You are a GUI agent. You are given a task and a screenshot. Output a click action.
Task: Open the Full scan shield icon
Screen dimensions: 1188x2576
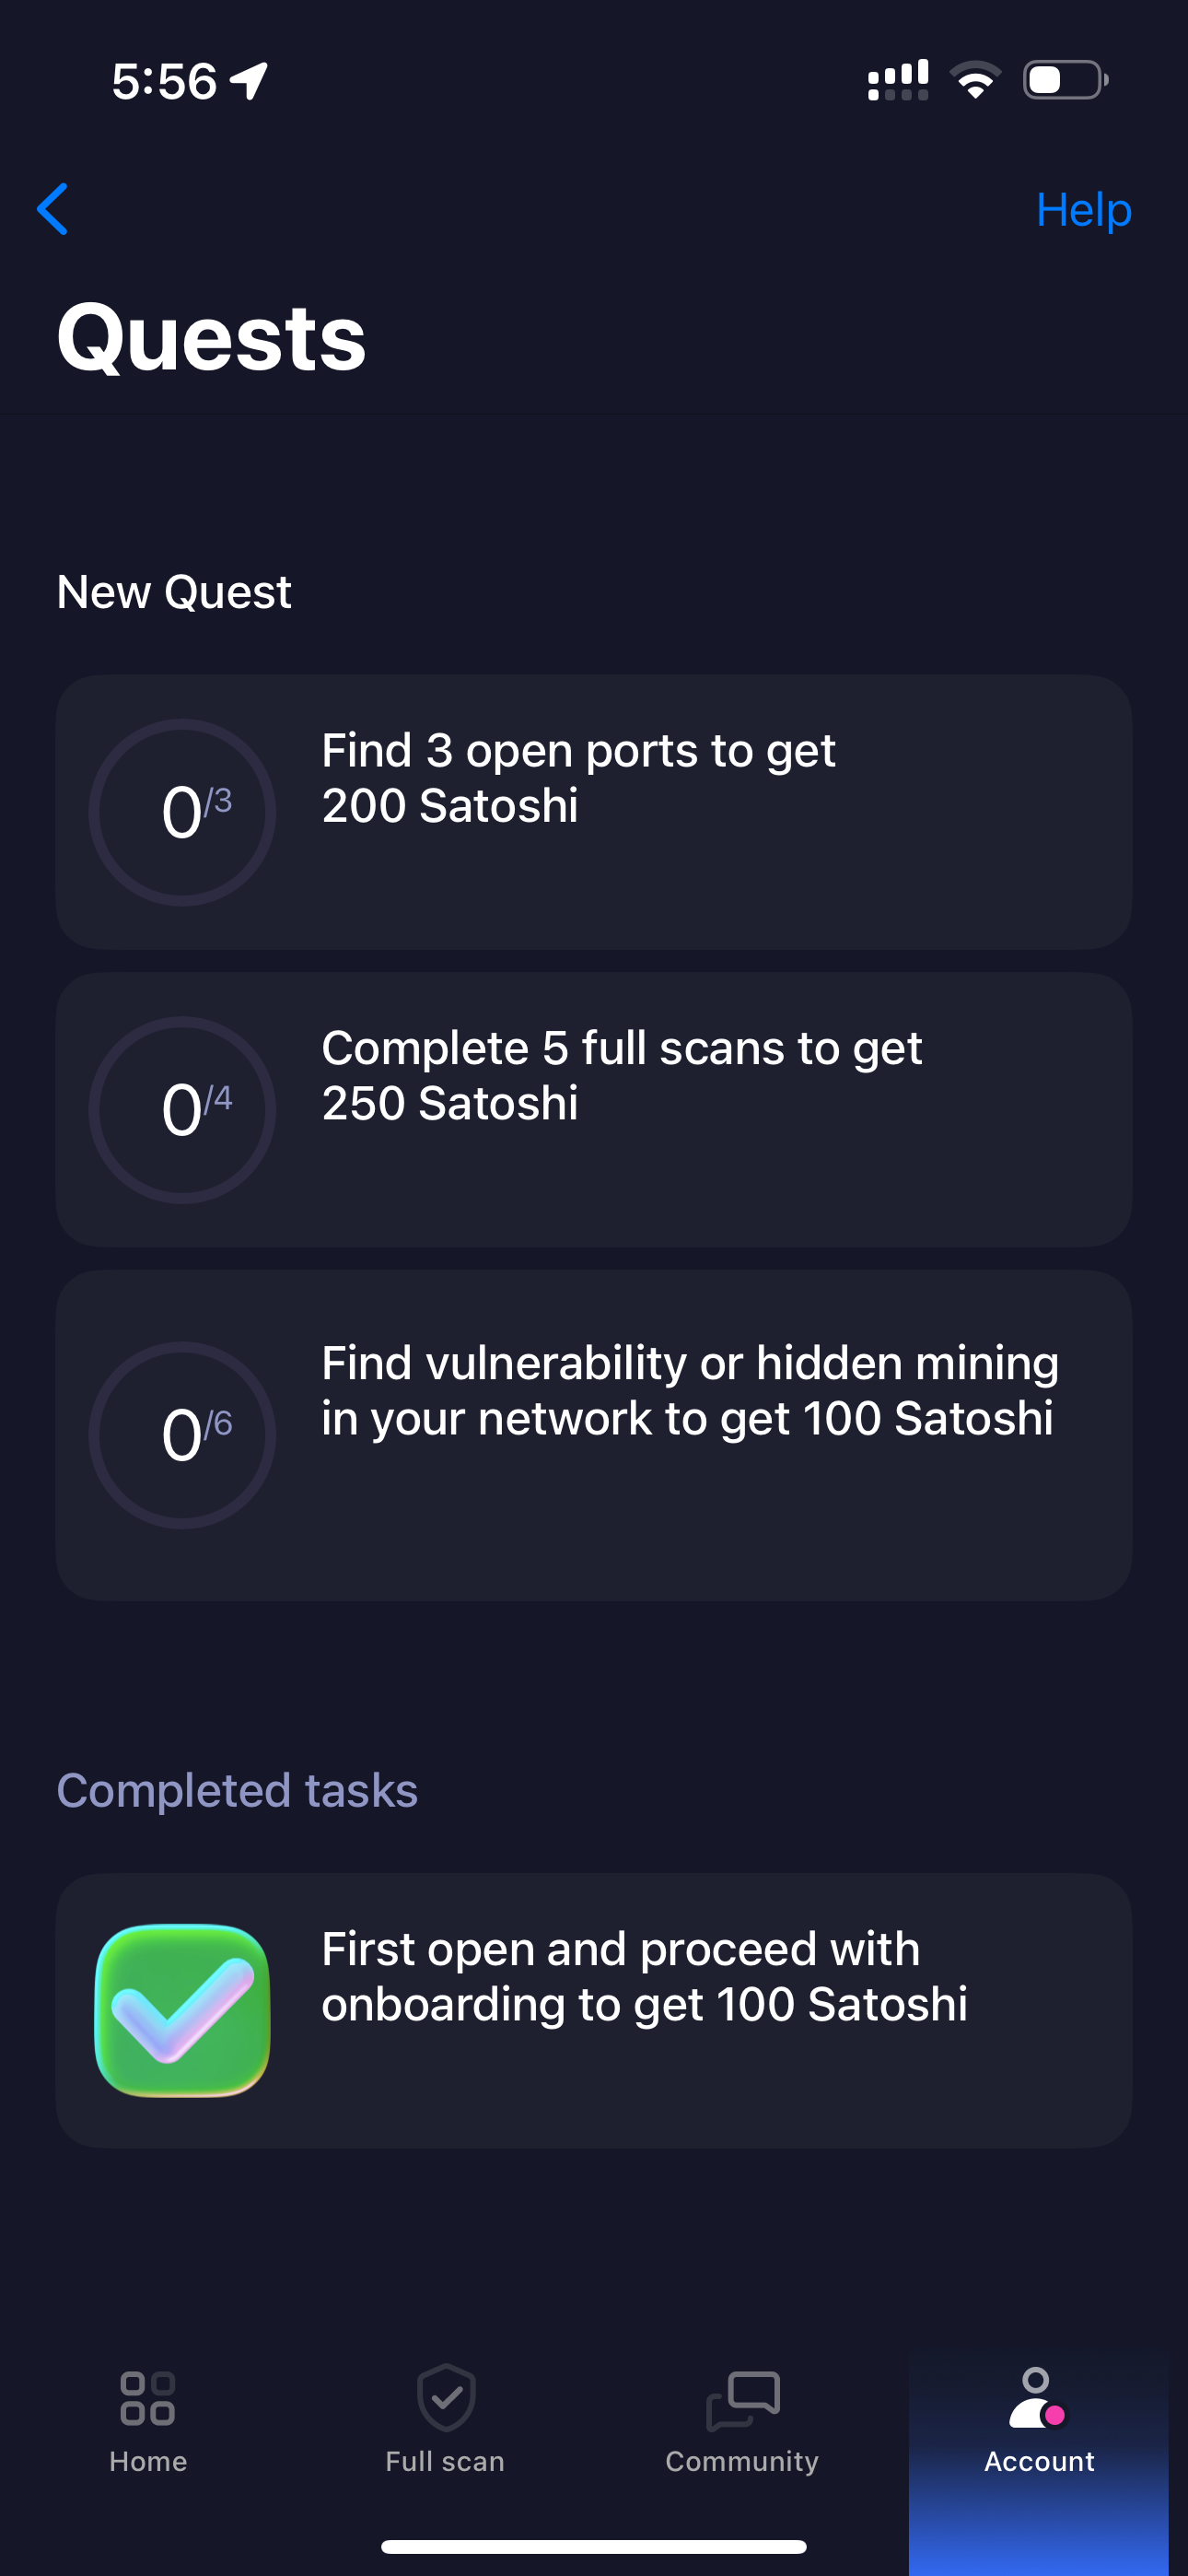pyautogui.click(x=445, y=2398)
